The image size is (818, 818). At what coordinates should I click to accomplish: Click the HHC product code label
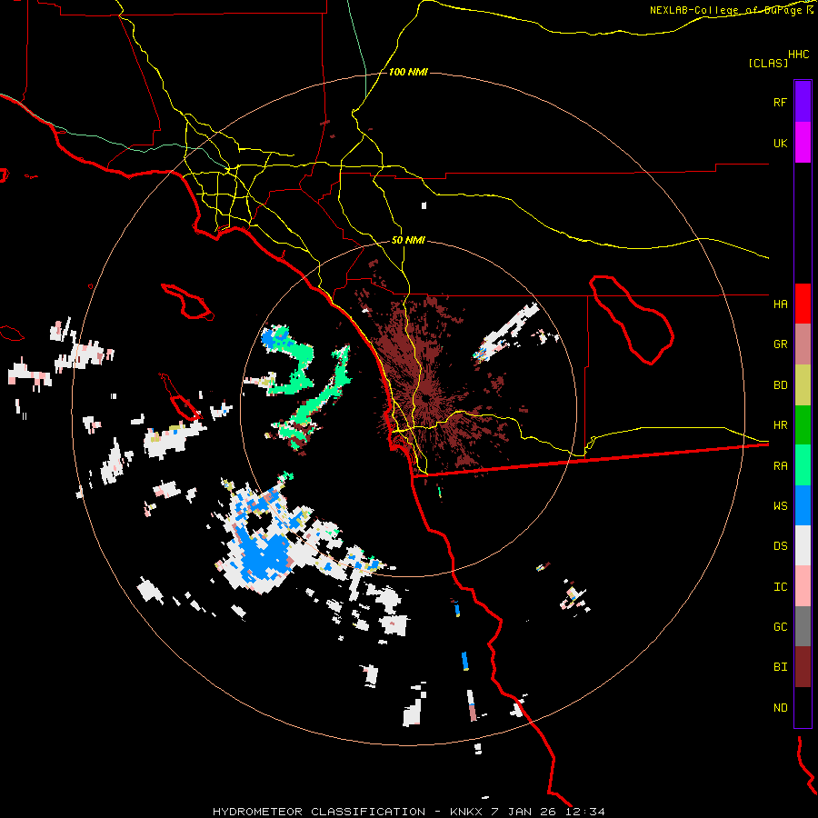coord(799,55)
